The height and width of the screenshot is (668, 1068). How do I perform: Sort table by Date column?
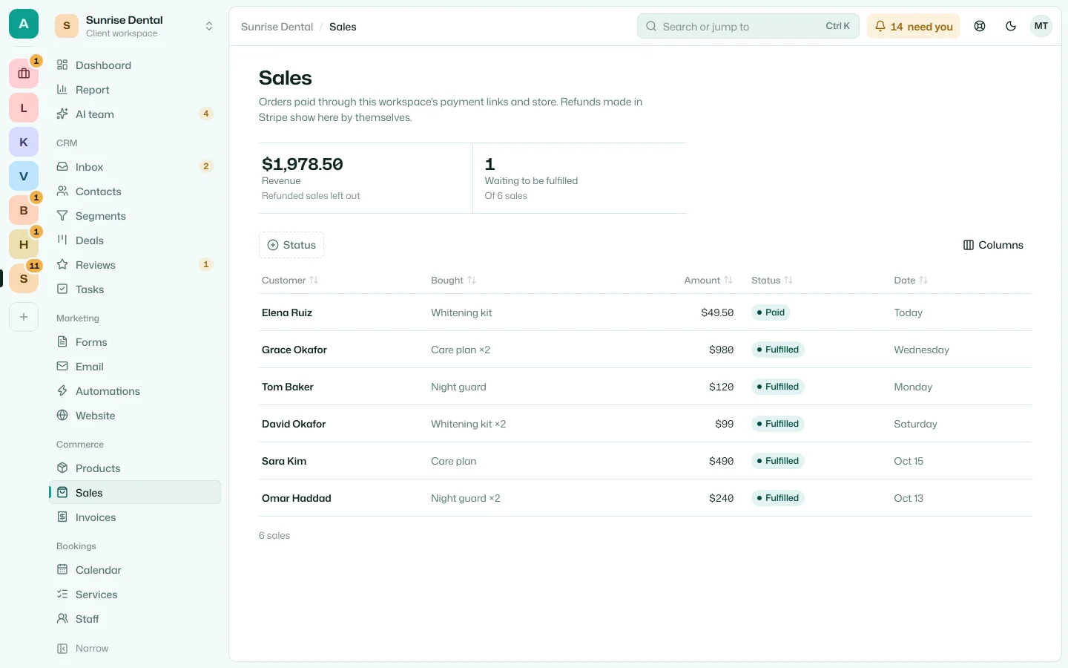coord(911,280)
